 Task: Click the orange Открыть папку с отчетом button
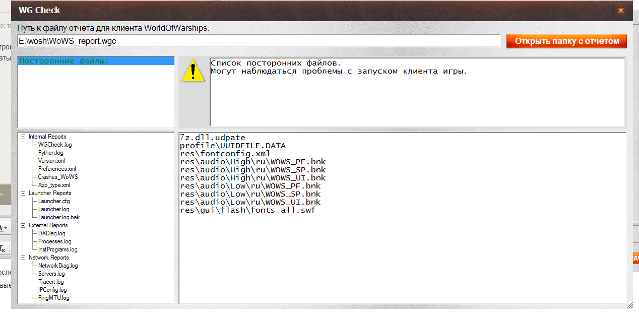(x=566, y=41)
